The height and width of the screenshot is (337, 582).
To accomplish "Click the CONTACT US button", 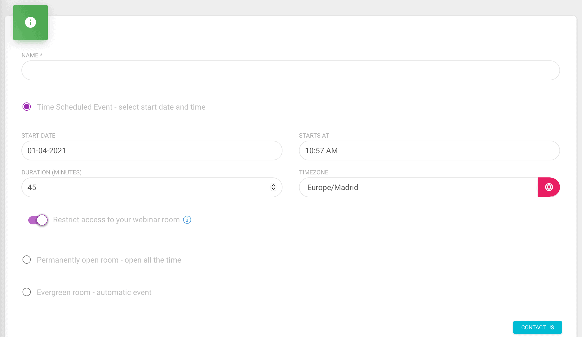I will [537, 327].
